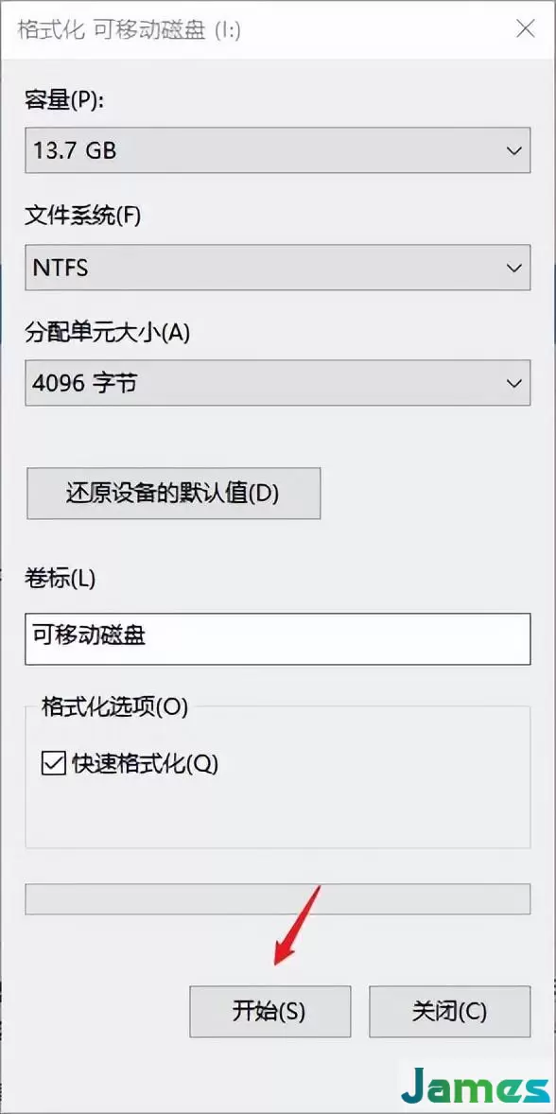The height and width of the screenshot is (1114, 556).
Task: Click the chevron arrow beside 4096 字节
Action: 513,383
